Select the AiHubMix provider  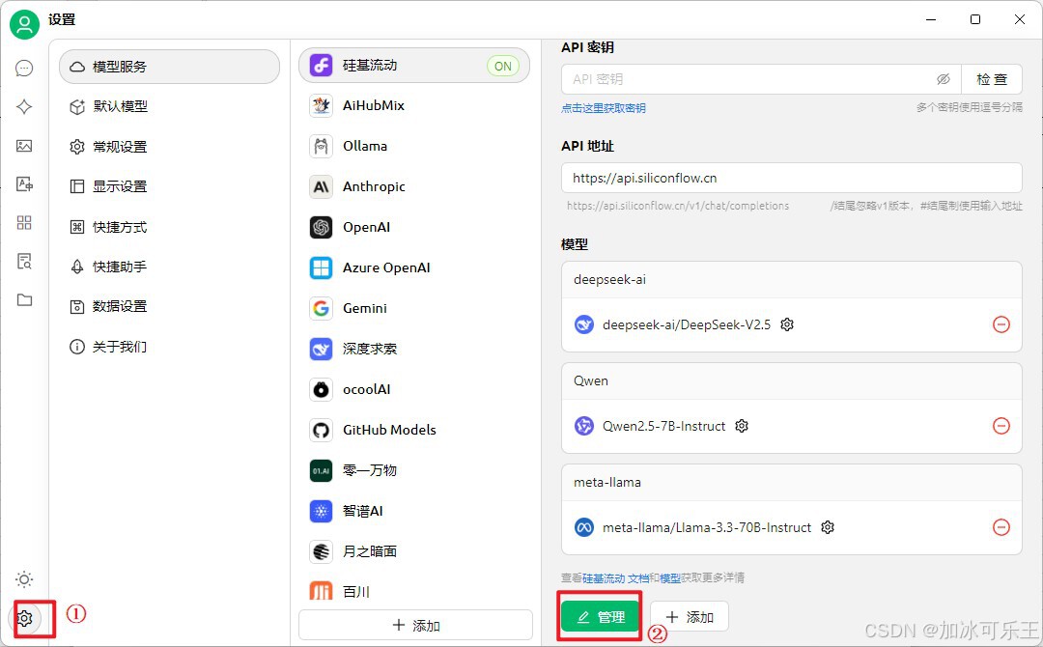click(414, 105)
